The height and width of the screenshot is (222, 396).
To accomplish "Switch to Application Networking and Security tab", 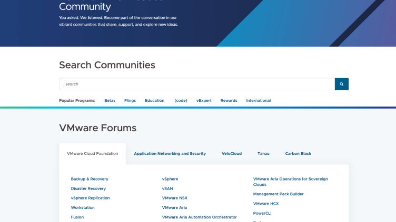I will point(170,154).
